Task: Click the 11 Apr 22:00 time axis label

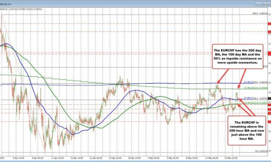Action: coord(57,158)
